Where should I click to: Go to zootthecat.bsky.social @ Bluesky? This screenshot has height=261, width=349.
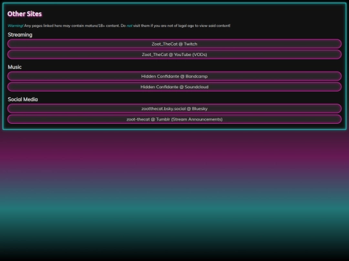click(x=174, y=109)
